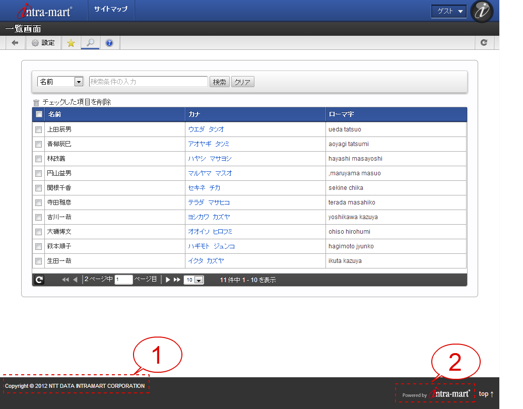Open the サイトマップ menu item
The image size is (523, 409).
(x=111, y=10)
